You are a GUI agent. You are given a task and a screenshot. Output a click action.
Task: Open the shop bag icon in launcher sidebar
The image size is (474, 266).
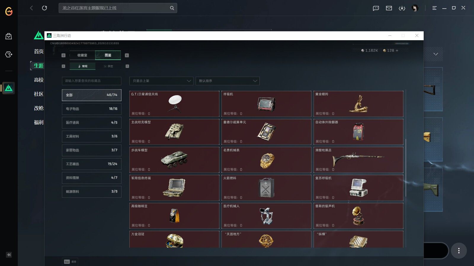tap(9, 36)
